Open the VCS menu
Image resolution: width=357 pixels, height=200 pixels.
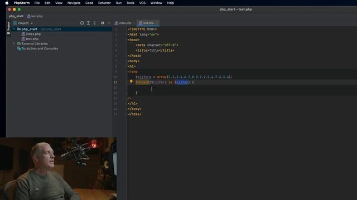(142, 3)
